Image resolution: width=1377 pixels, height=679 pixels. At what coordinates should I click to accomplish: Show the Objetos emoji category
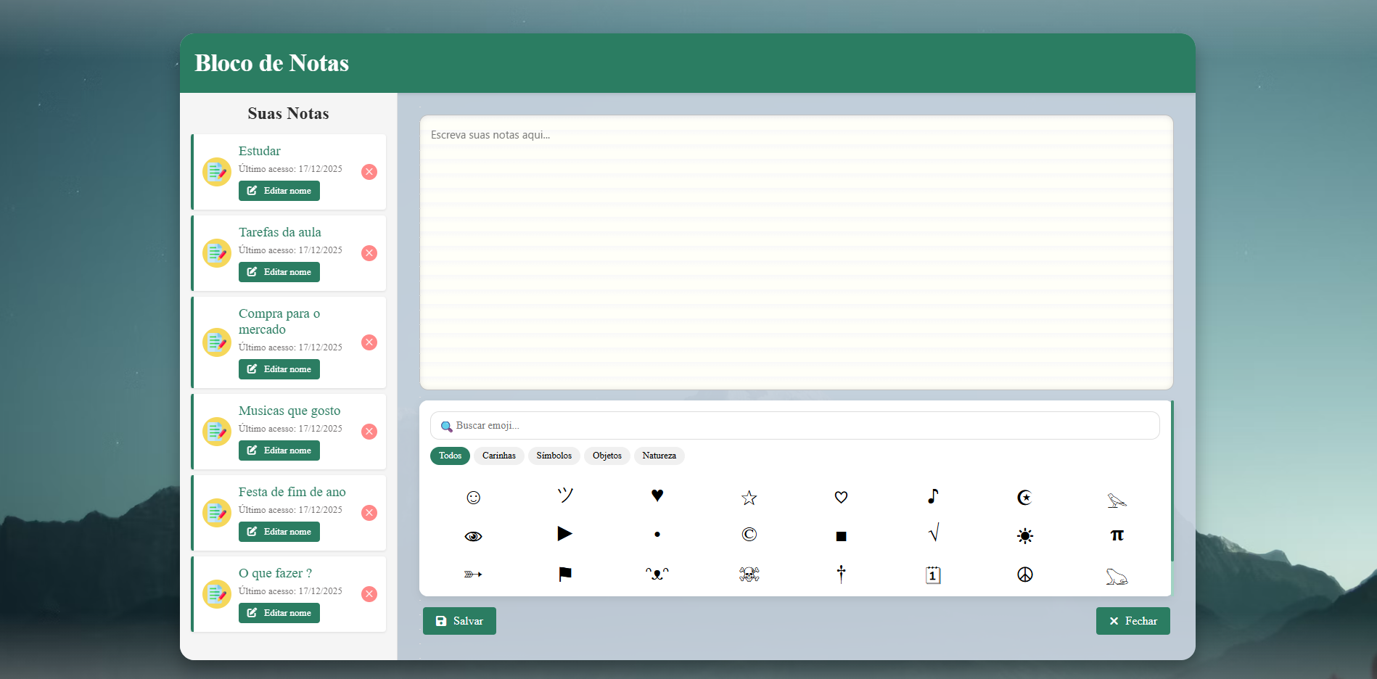coord(607,456)
